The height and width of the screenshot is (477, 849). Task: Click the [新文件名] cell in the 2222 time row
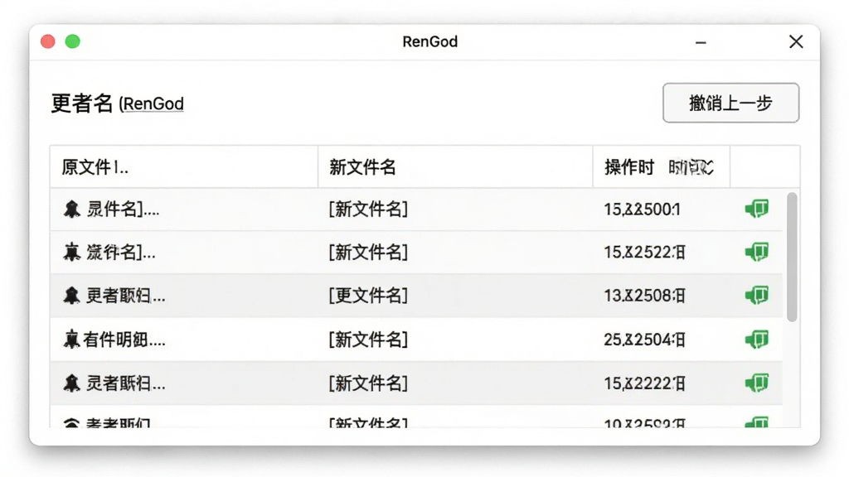368,383
